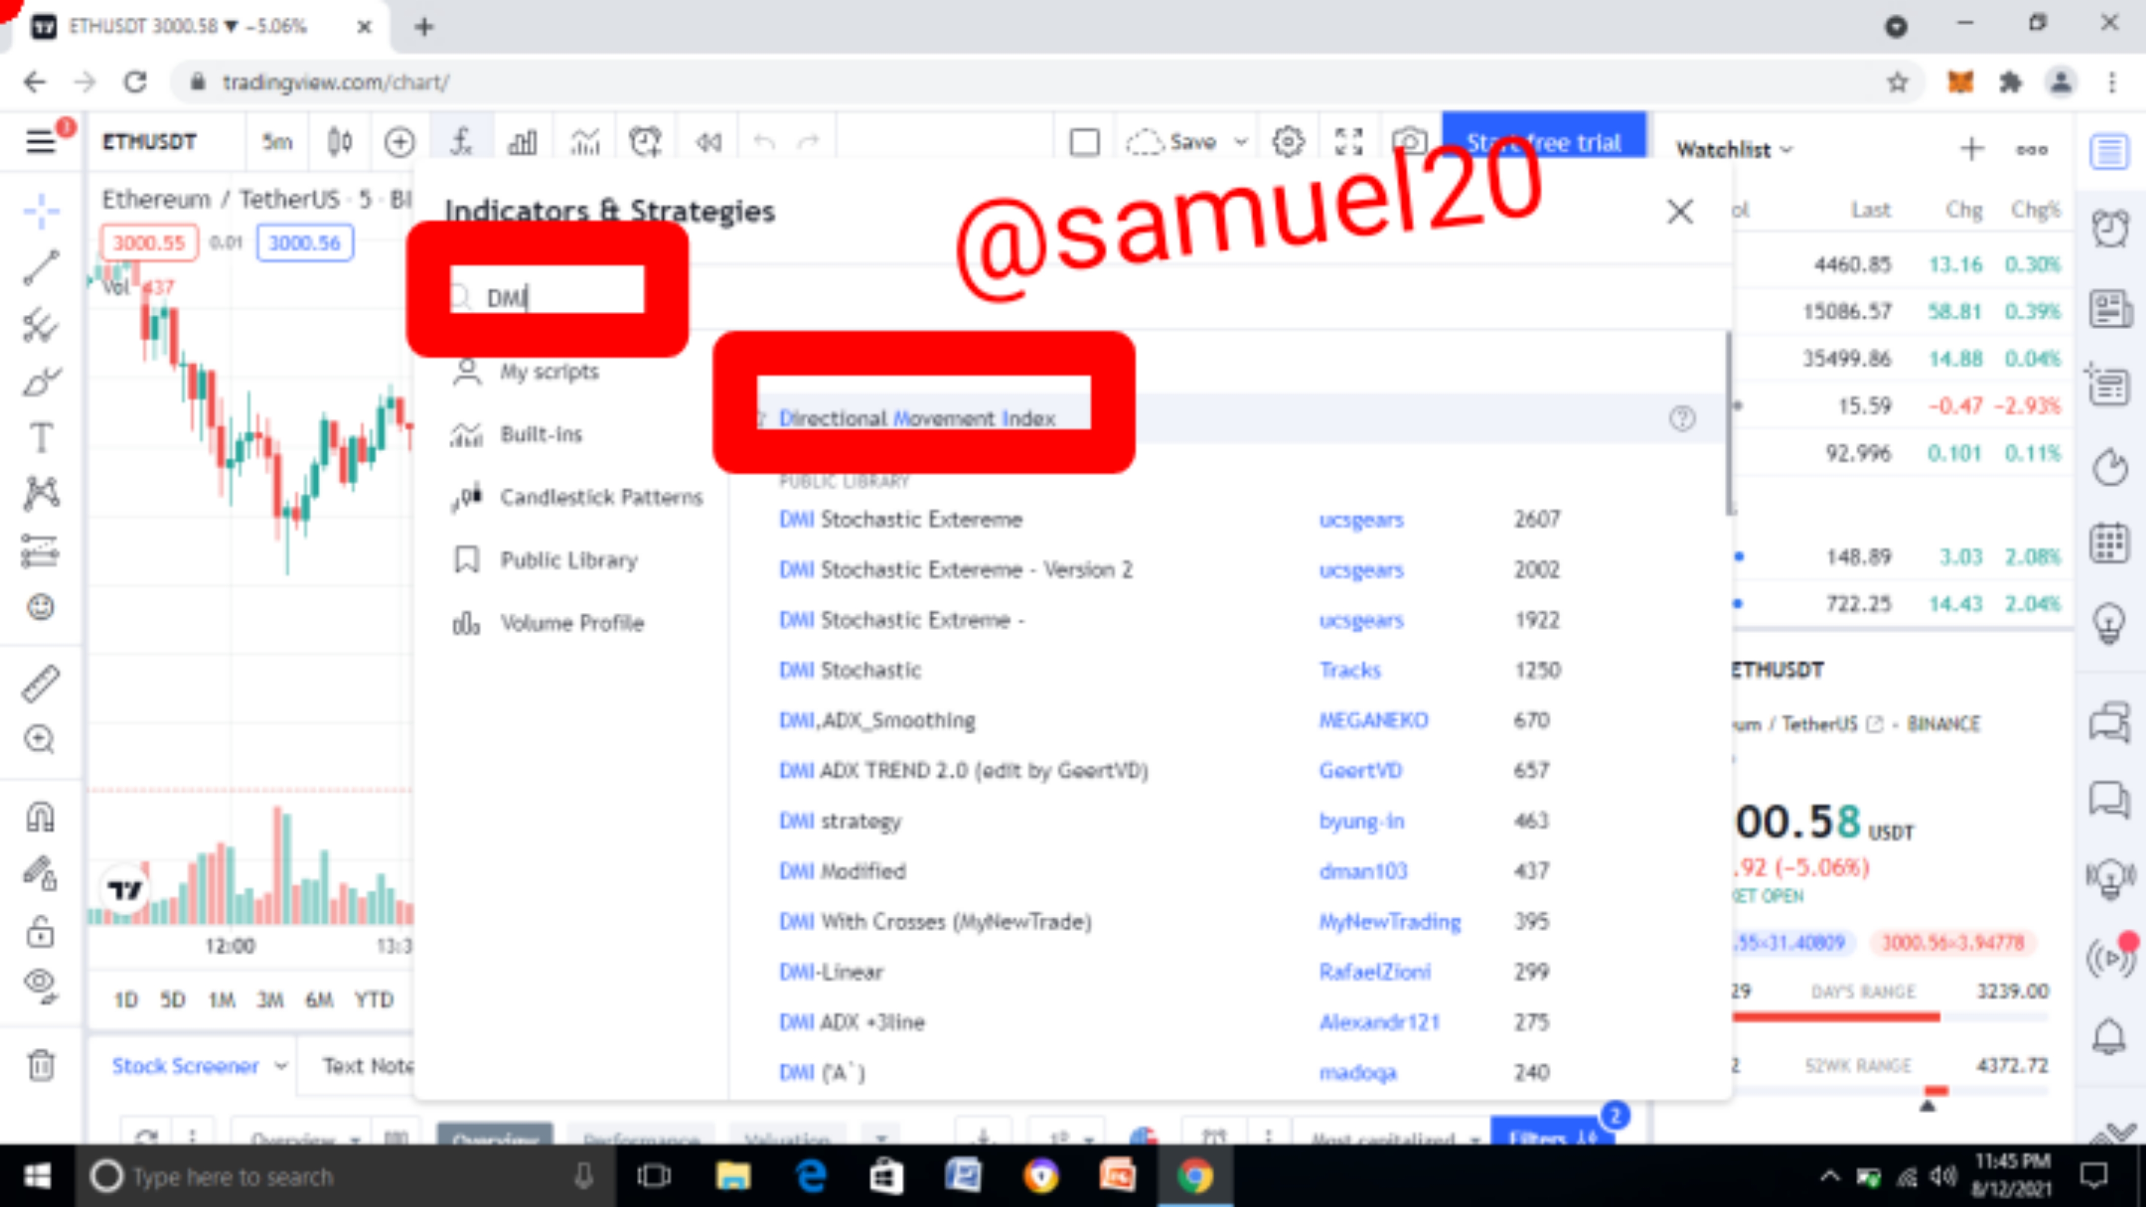This screenshot has height=1207, width=2146.
Task: Open the notifications bell in right sidebar
Action: pyautogui.click(x=2110, y=1037)
